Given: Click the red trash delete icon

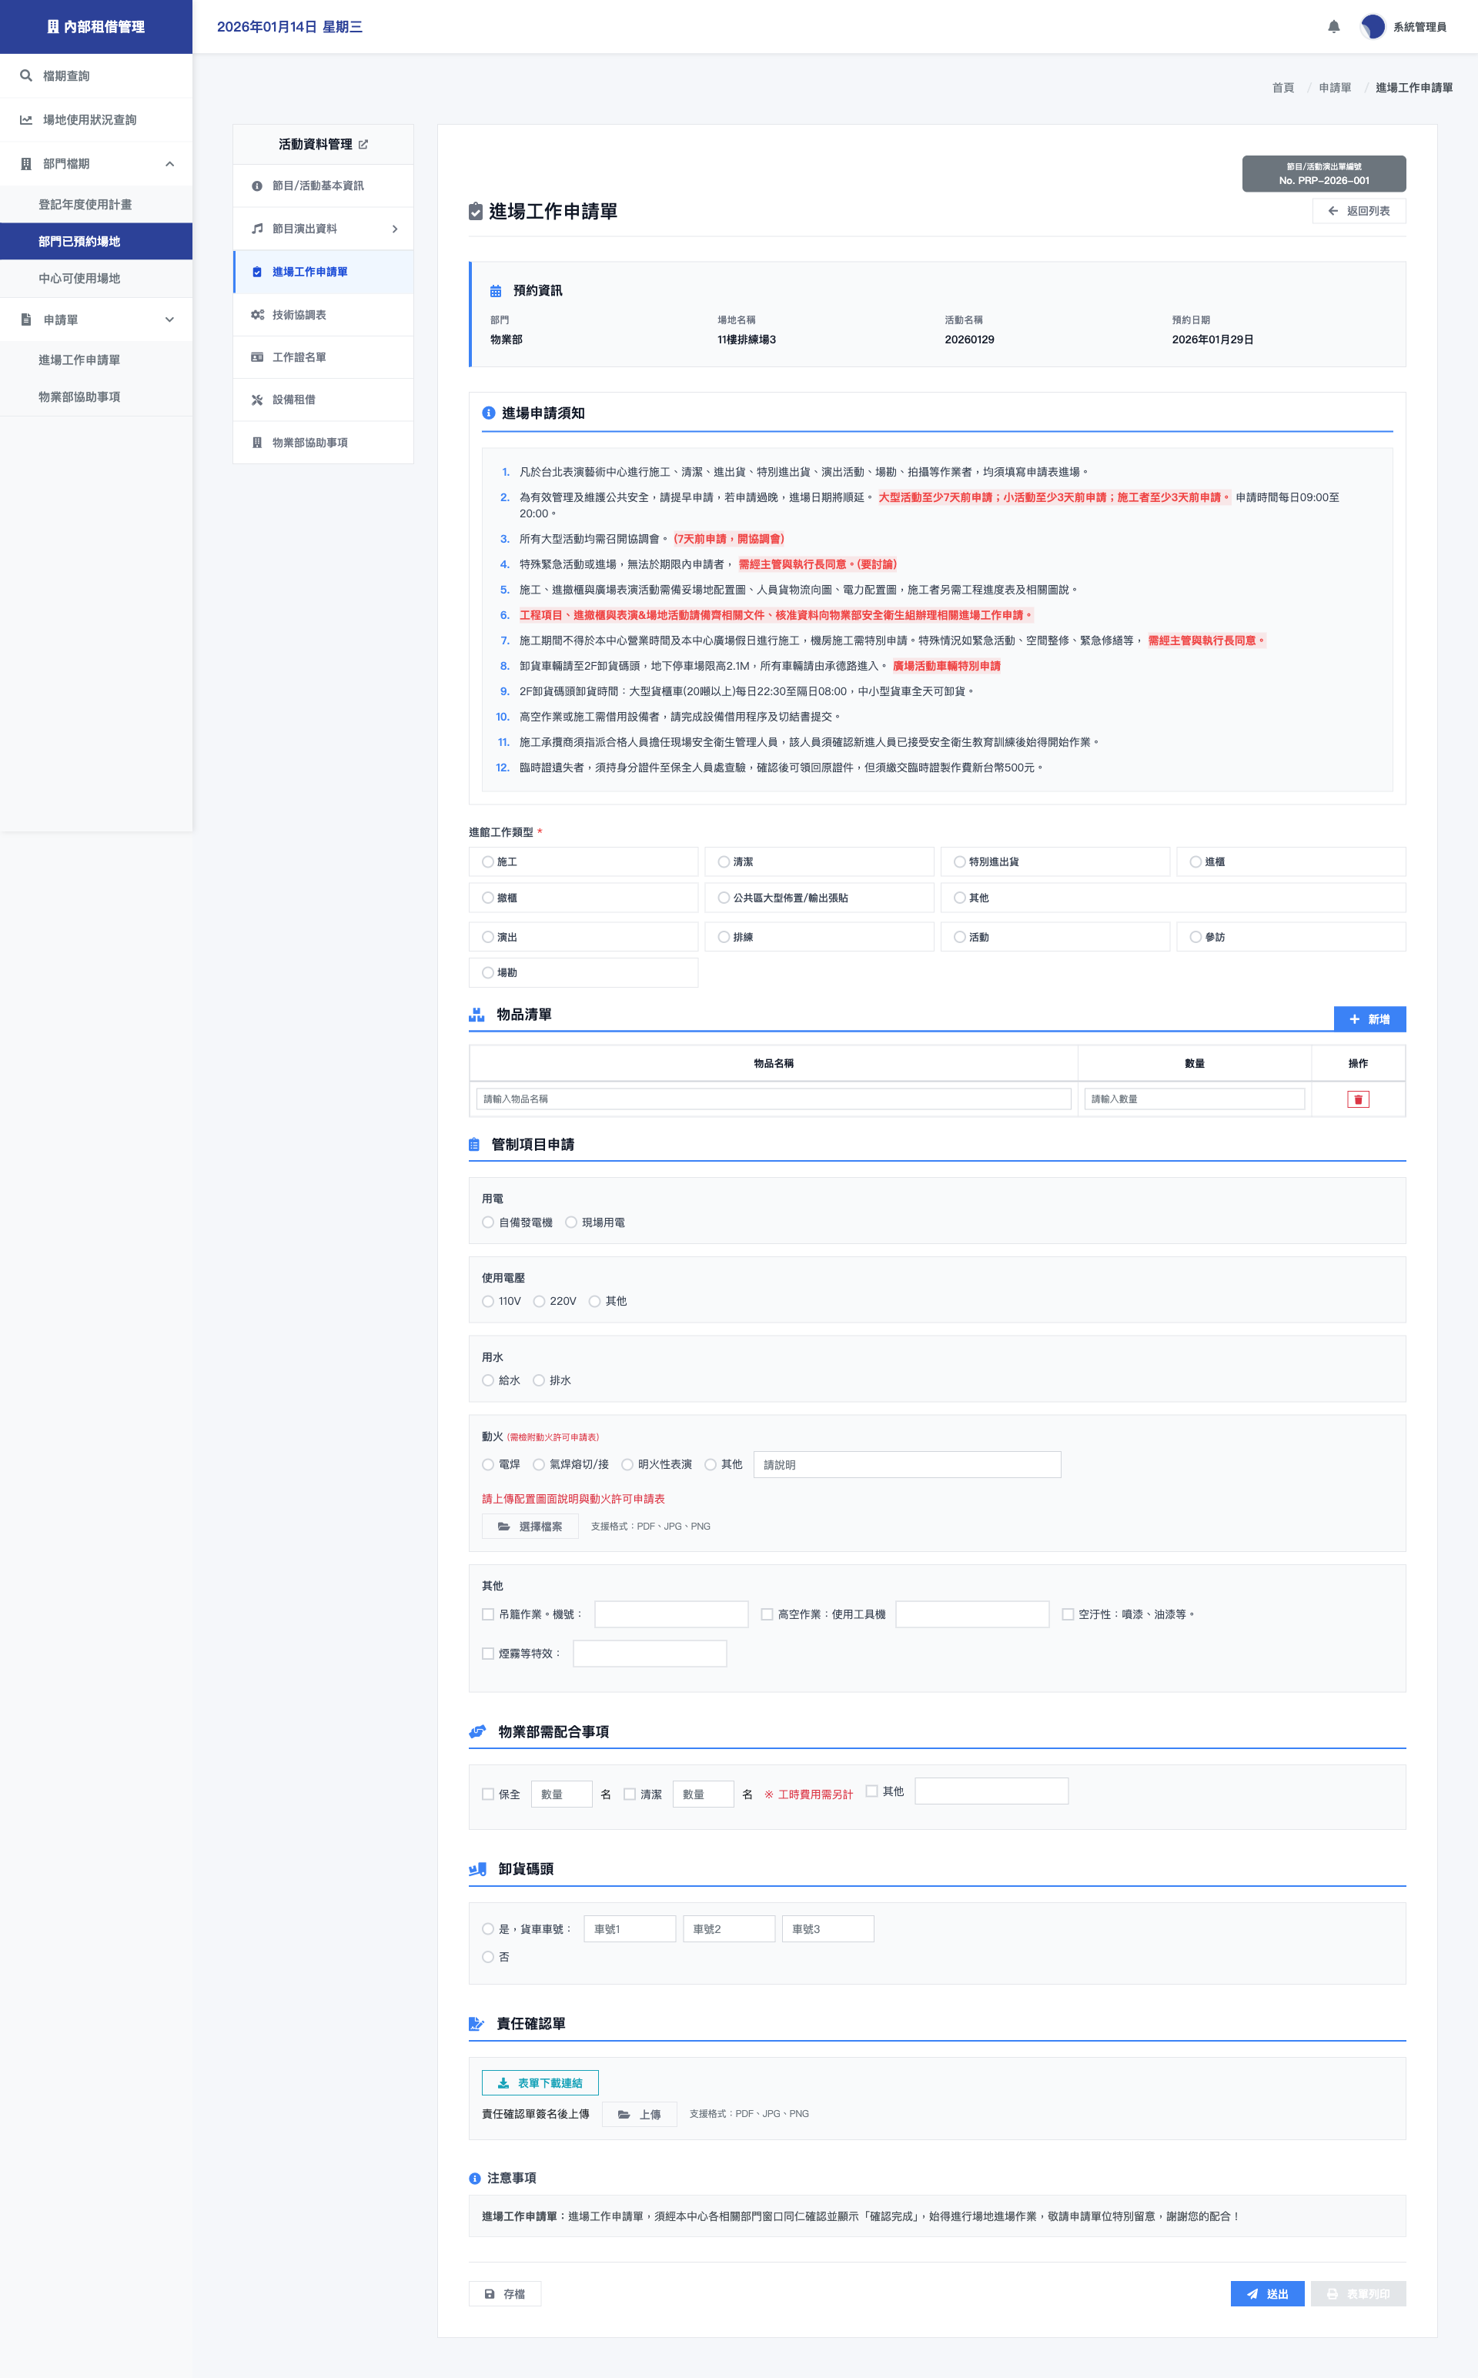Looking at the screenshot, I should click(1358, 1099).
